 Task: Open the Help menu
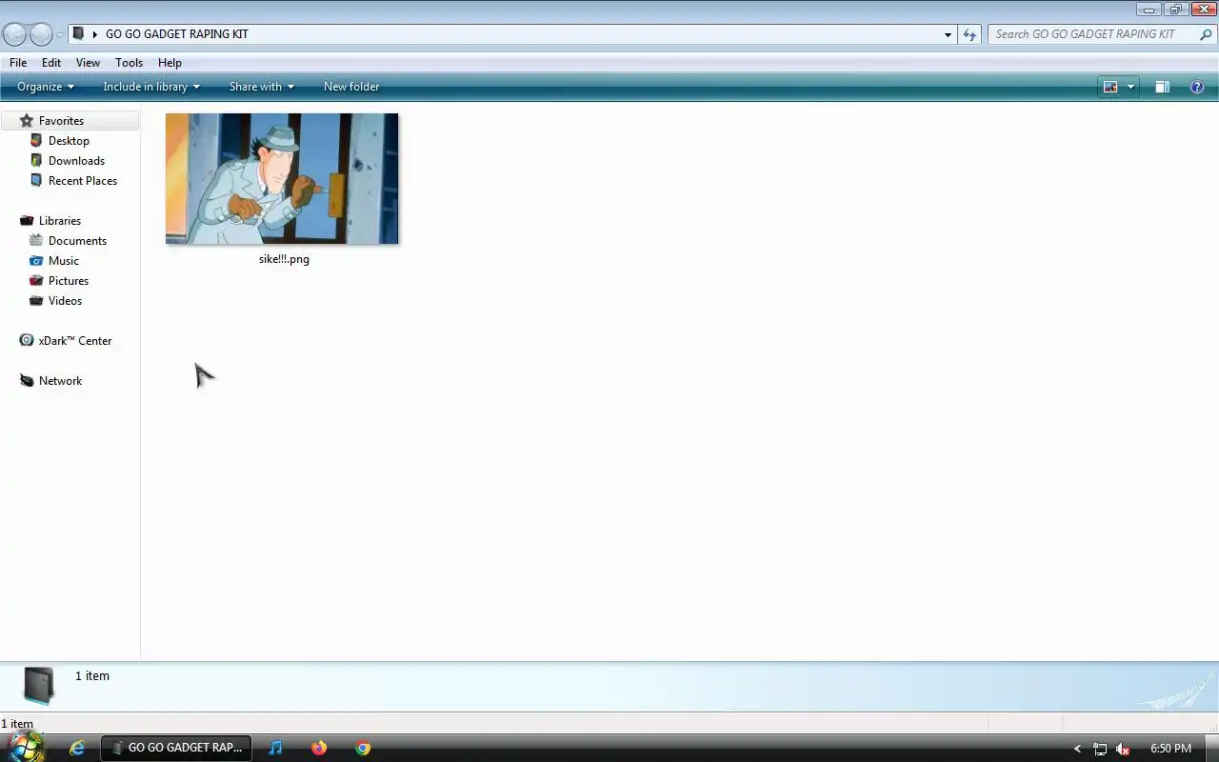pyautogui.click(x=170, y=62)
